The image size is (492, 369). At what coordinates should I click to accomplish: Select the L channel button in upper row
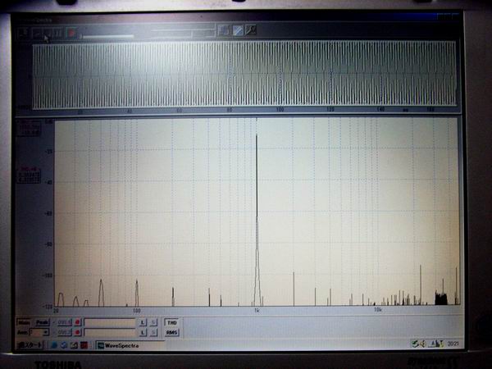pyautogui.click(x=142, y=322)
